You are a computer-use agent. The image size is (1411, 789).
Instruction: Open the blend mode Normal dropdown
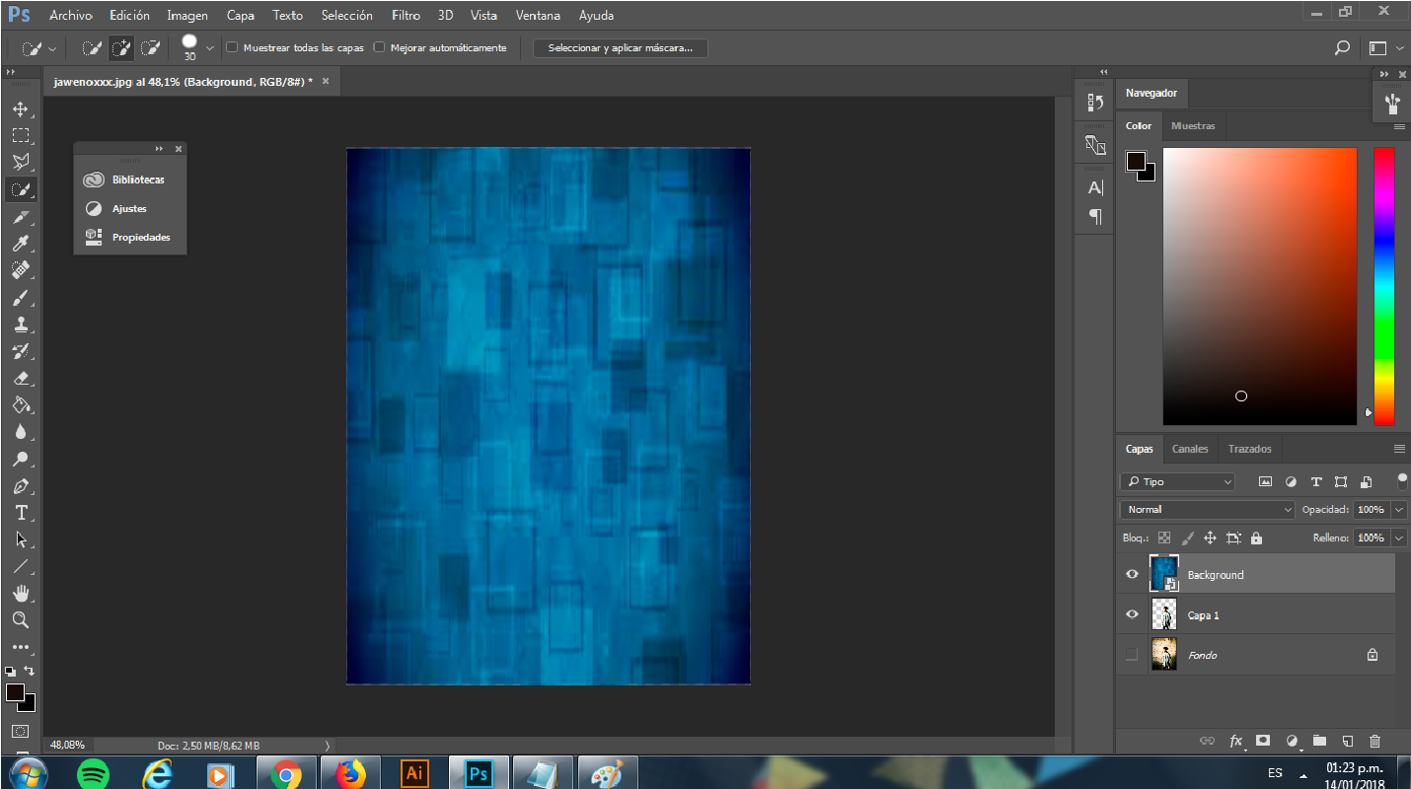click(1207, 510)
